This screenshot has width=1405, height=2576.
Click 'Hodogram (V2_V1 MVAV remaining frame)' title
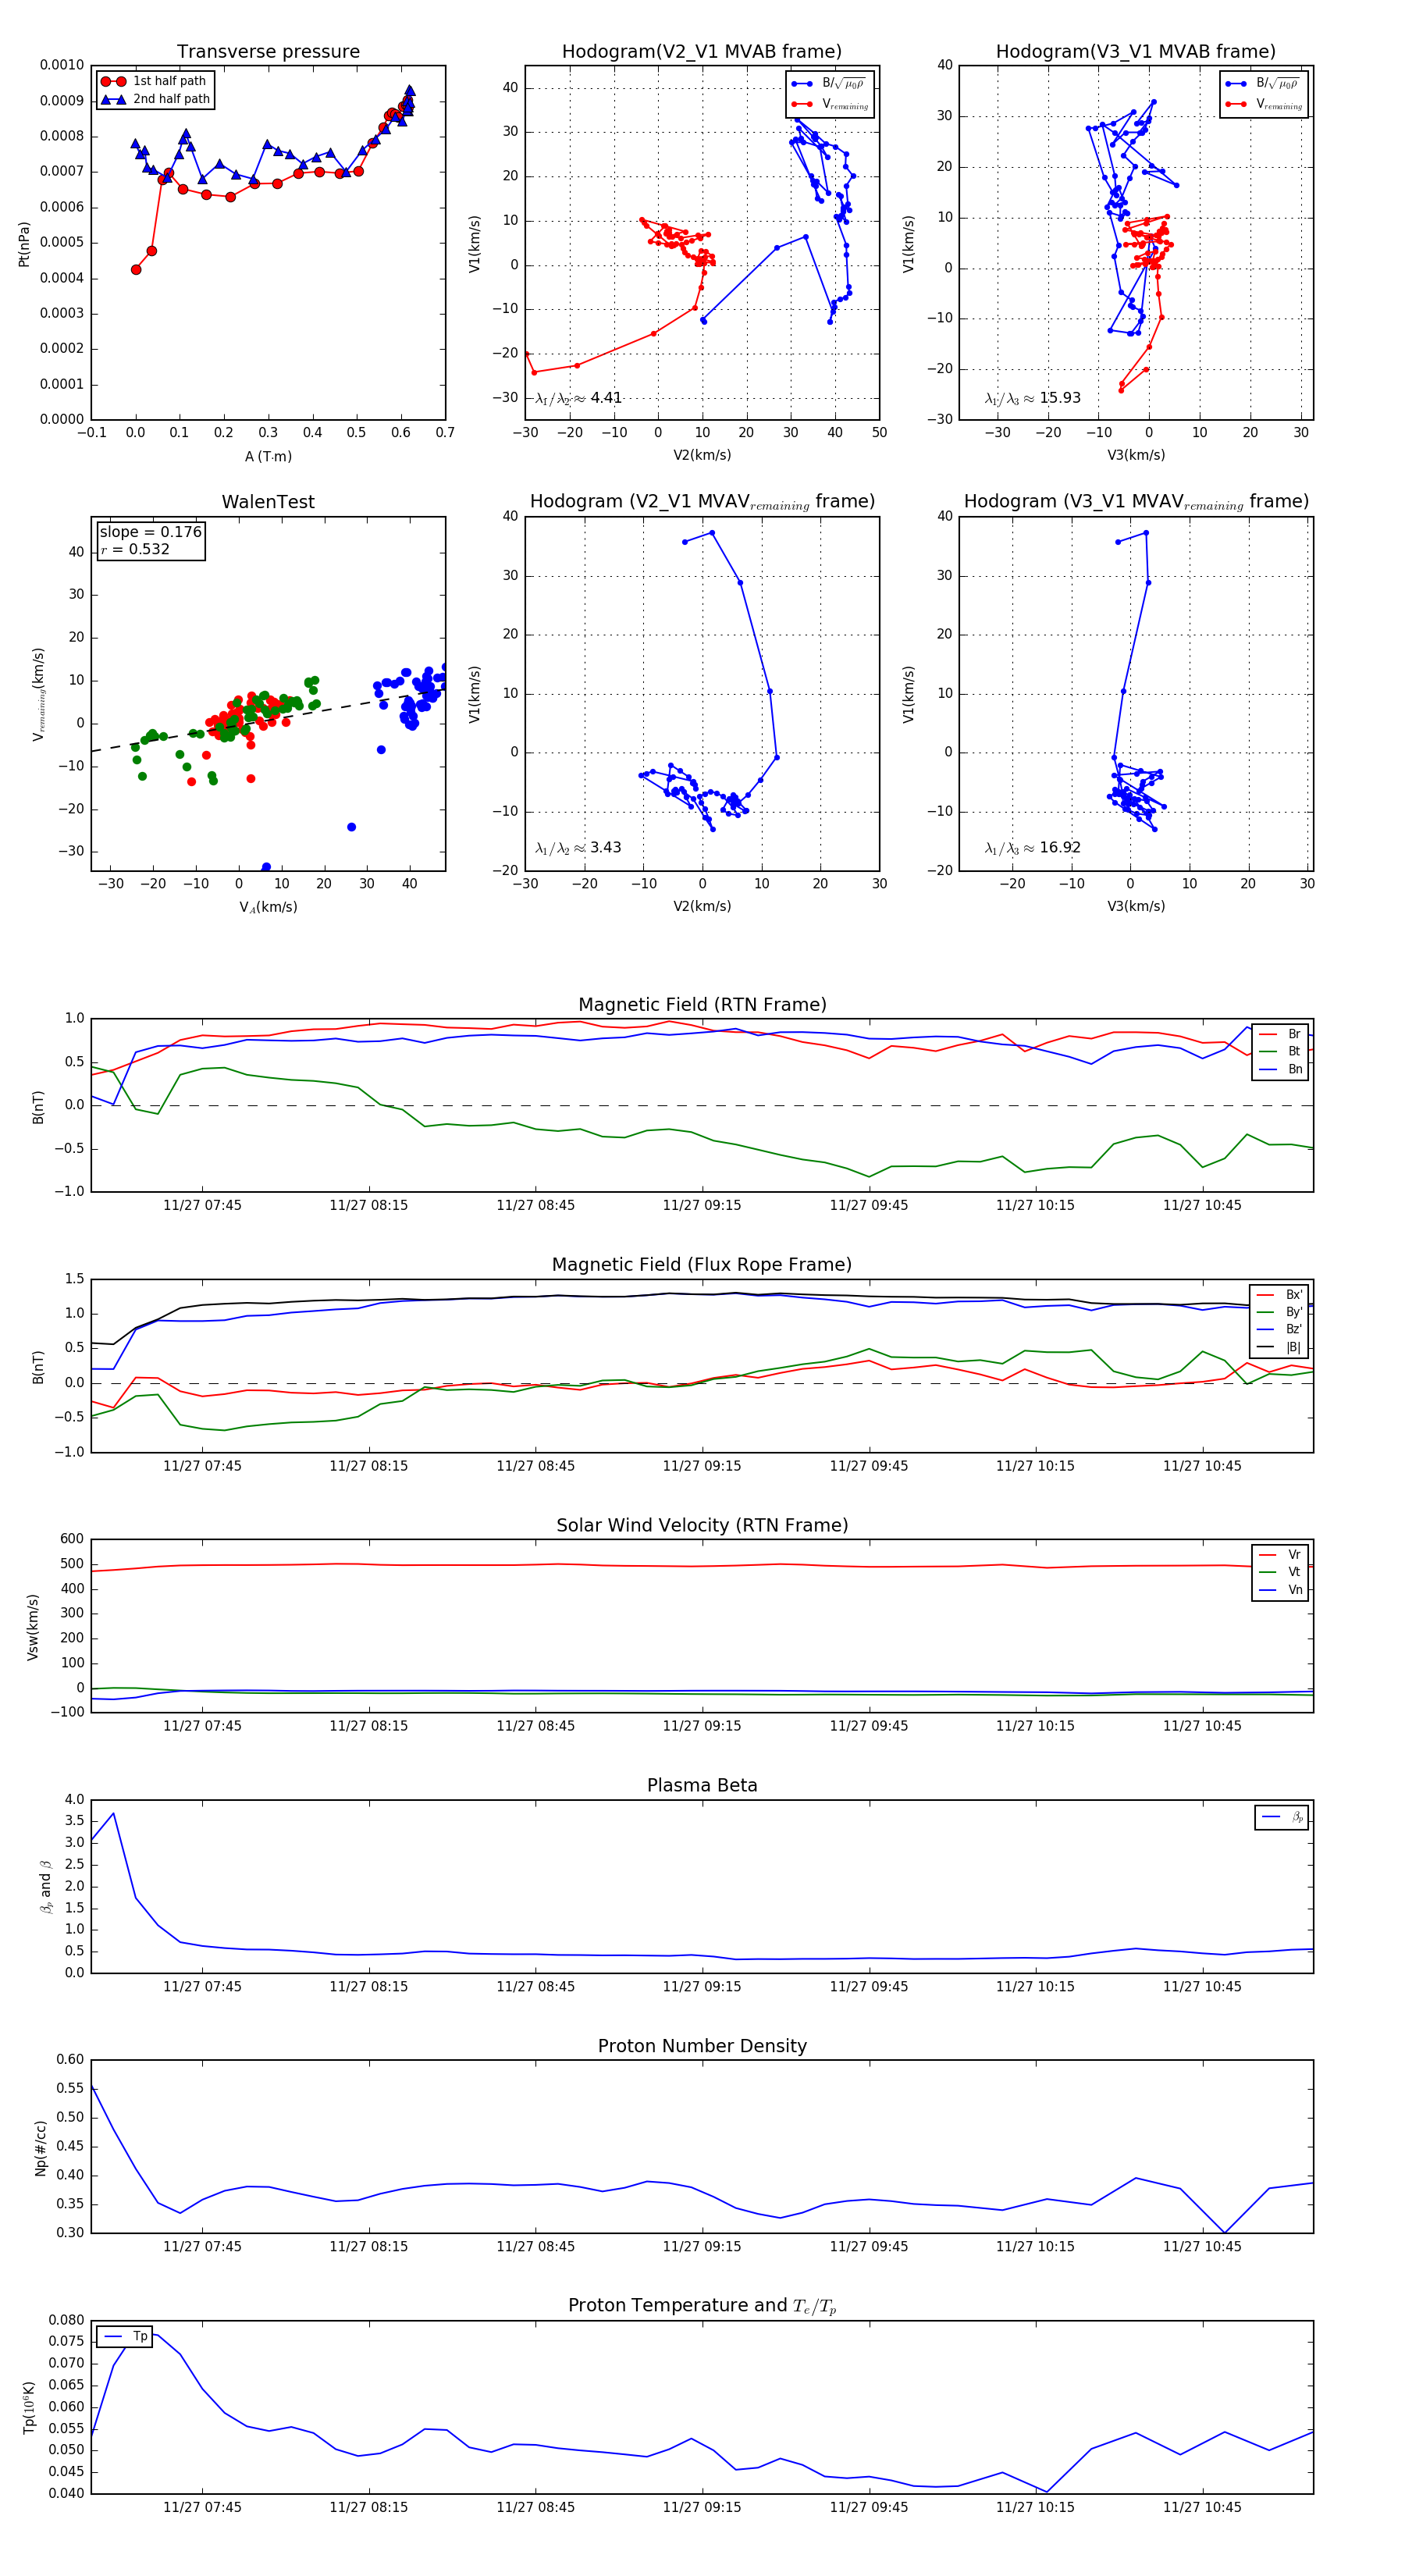click(x=702, y=502)
